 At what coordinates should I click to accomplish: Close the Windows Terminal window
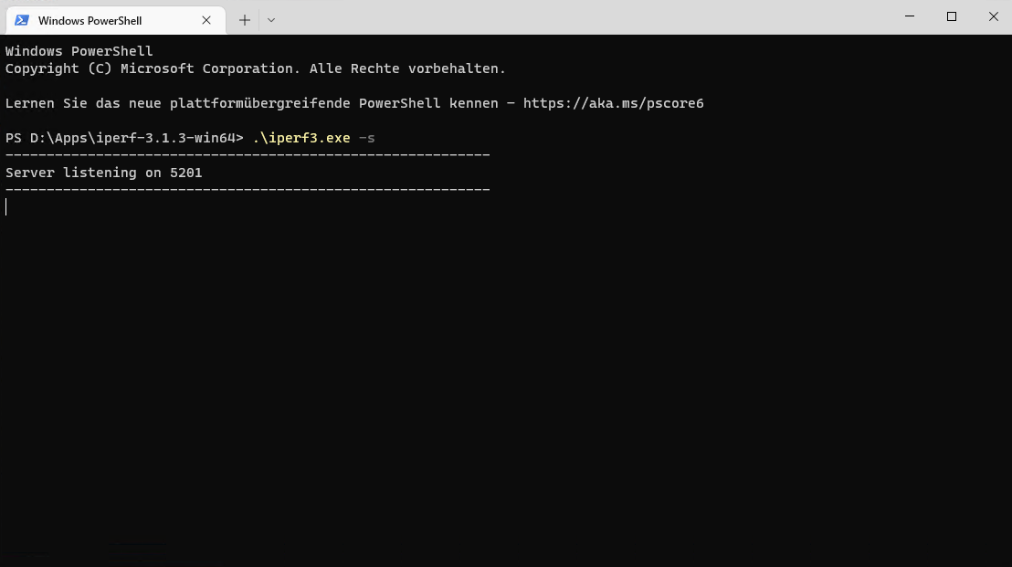point(994,16)
